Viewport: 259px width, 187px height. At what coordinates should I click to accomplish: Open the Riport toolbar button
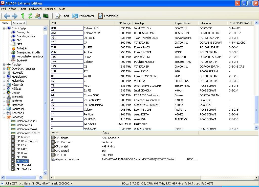click(62, 16)
